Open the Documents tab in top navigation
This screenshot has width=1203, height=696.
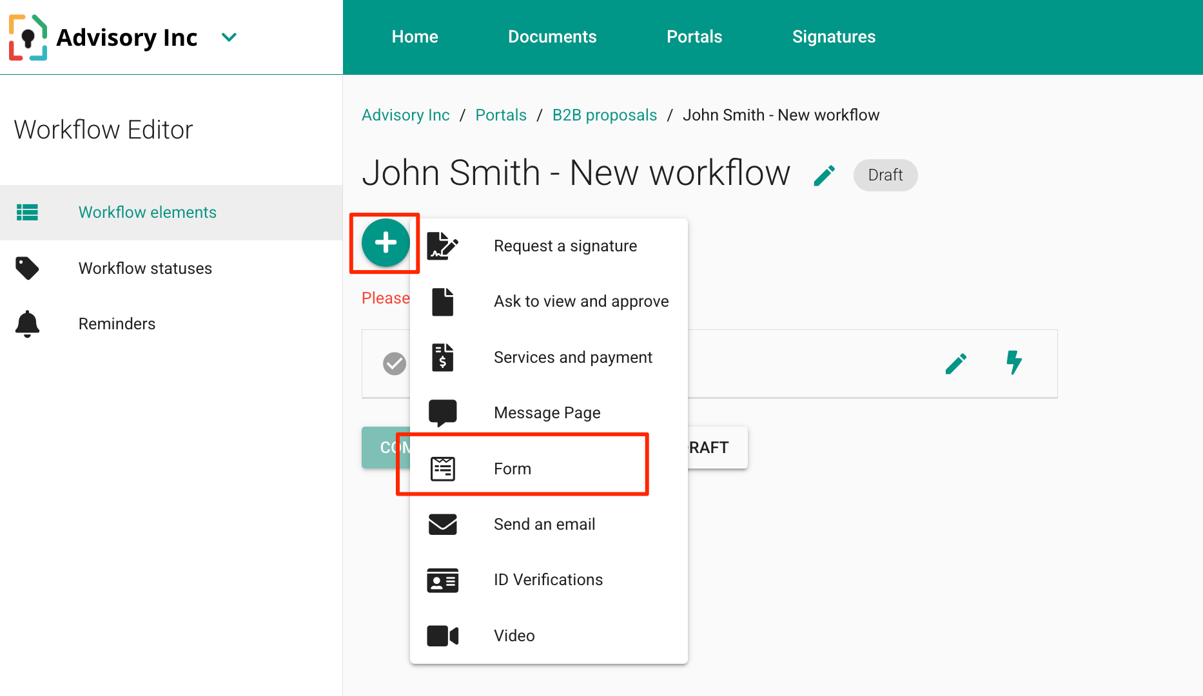click(x=552, y=37)
